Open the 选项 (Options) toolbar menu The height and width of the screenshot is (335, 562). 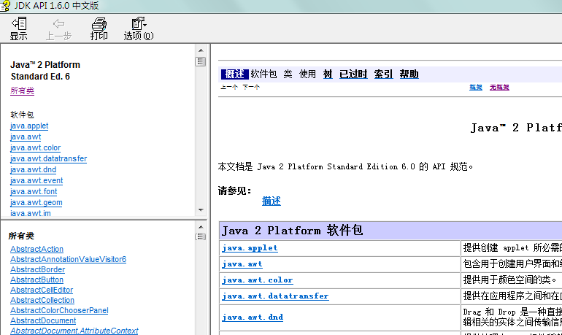139,28
